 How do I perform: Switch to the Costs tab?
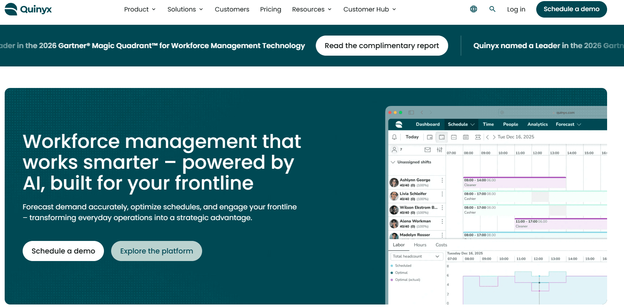[441, 245]
